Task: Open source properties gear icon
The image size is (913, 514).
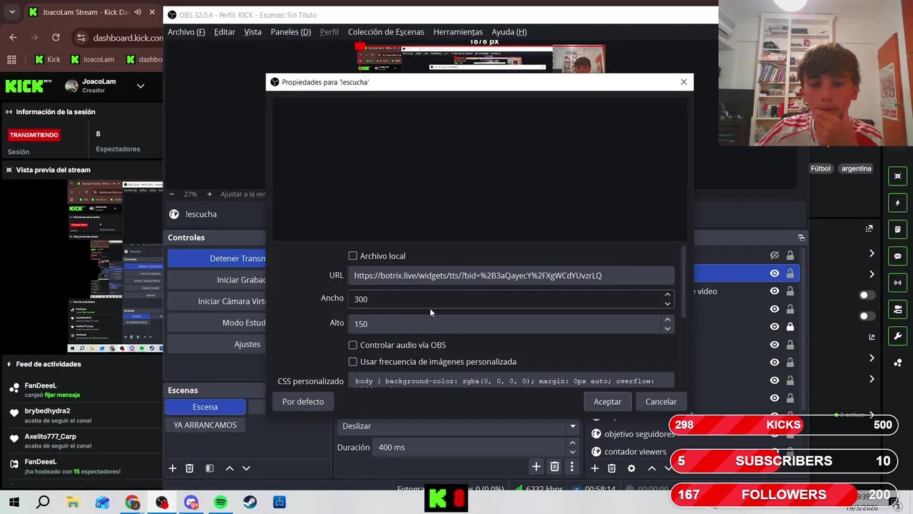Action: tap(631, 468)
